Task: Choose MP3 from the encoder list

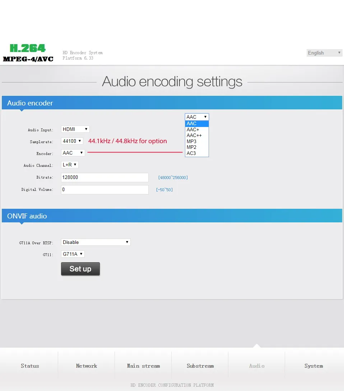Action: pyautogui.click(x=197, y=141)
